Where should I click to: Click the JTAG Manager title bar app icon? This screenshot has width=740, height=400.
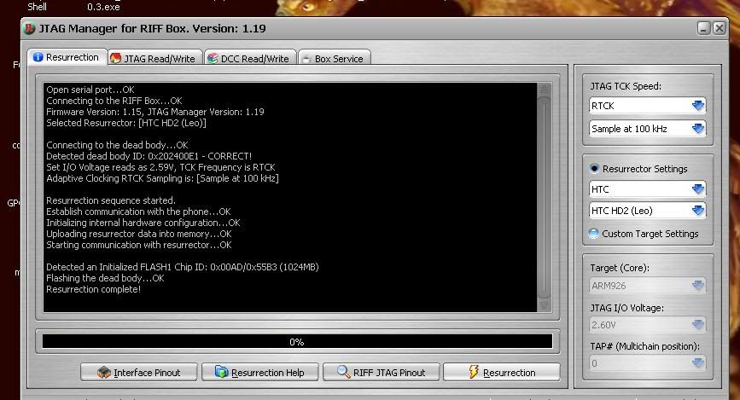pos(29,28)
